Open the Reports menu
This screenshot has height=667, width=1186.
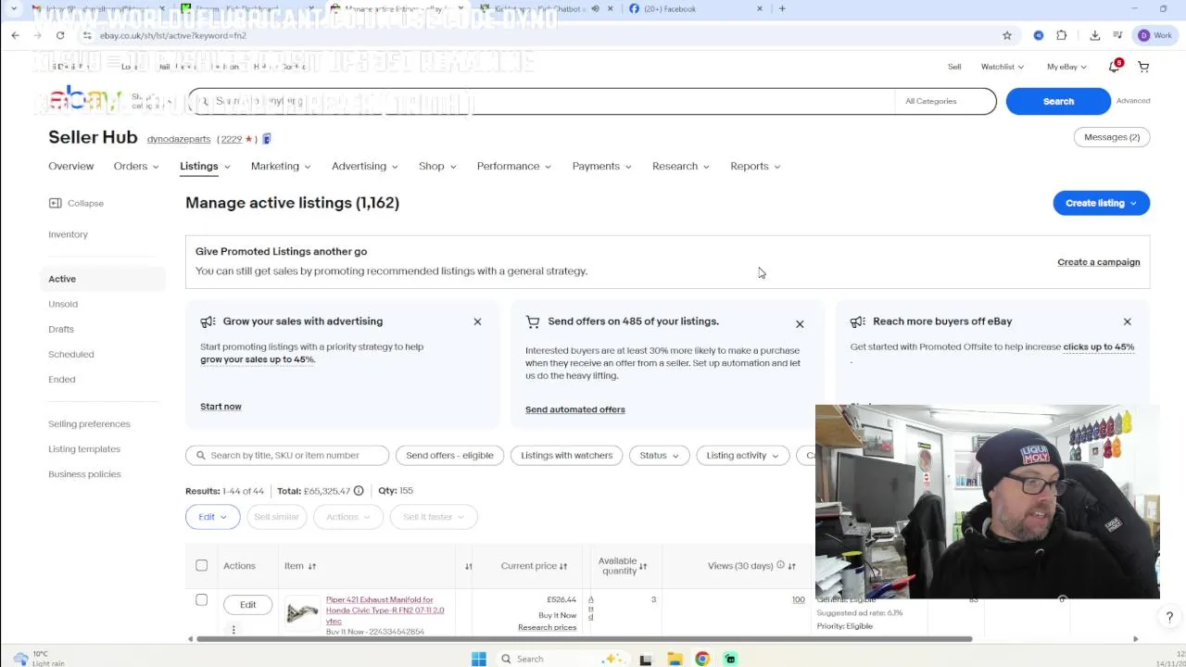tap(754, 166)
